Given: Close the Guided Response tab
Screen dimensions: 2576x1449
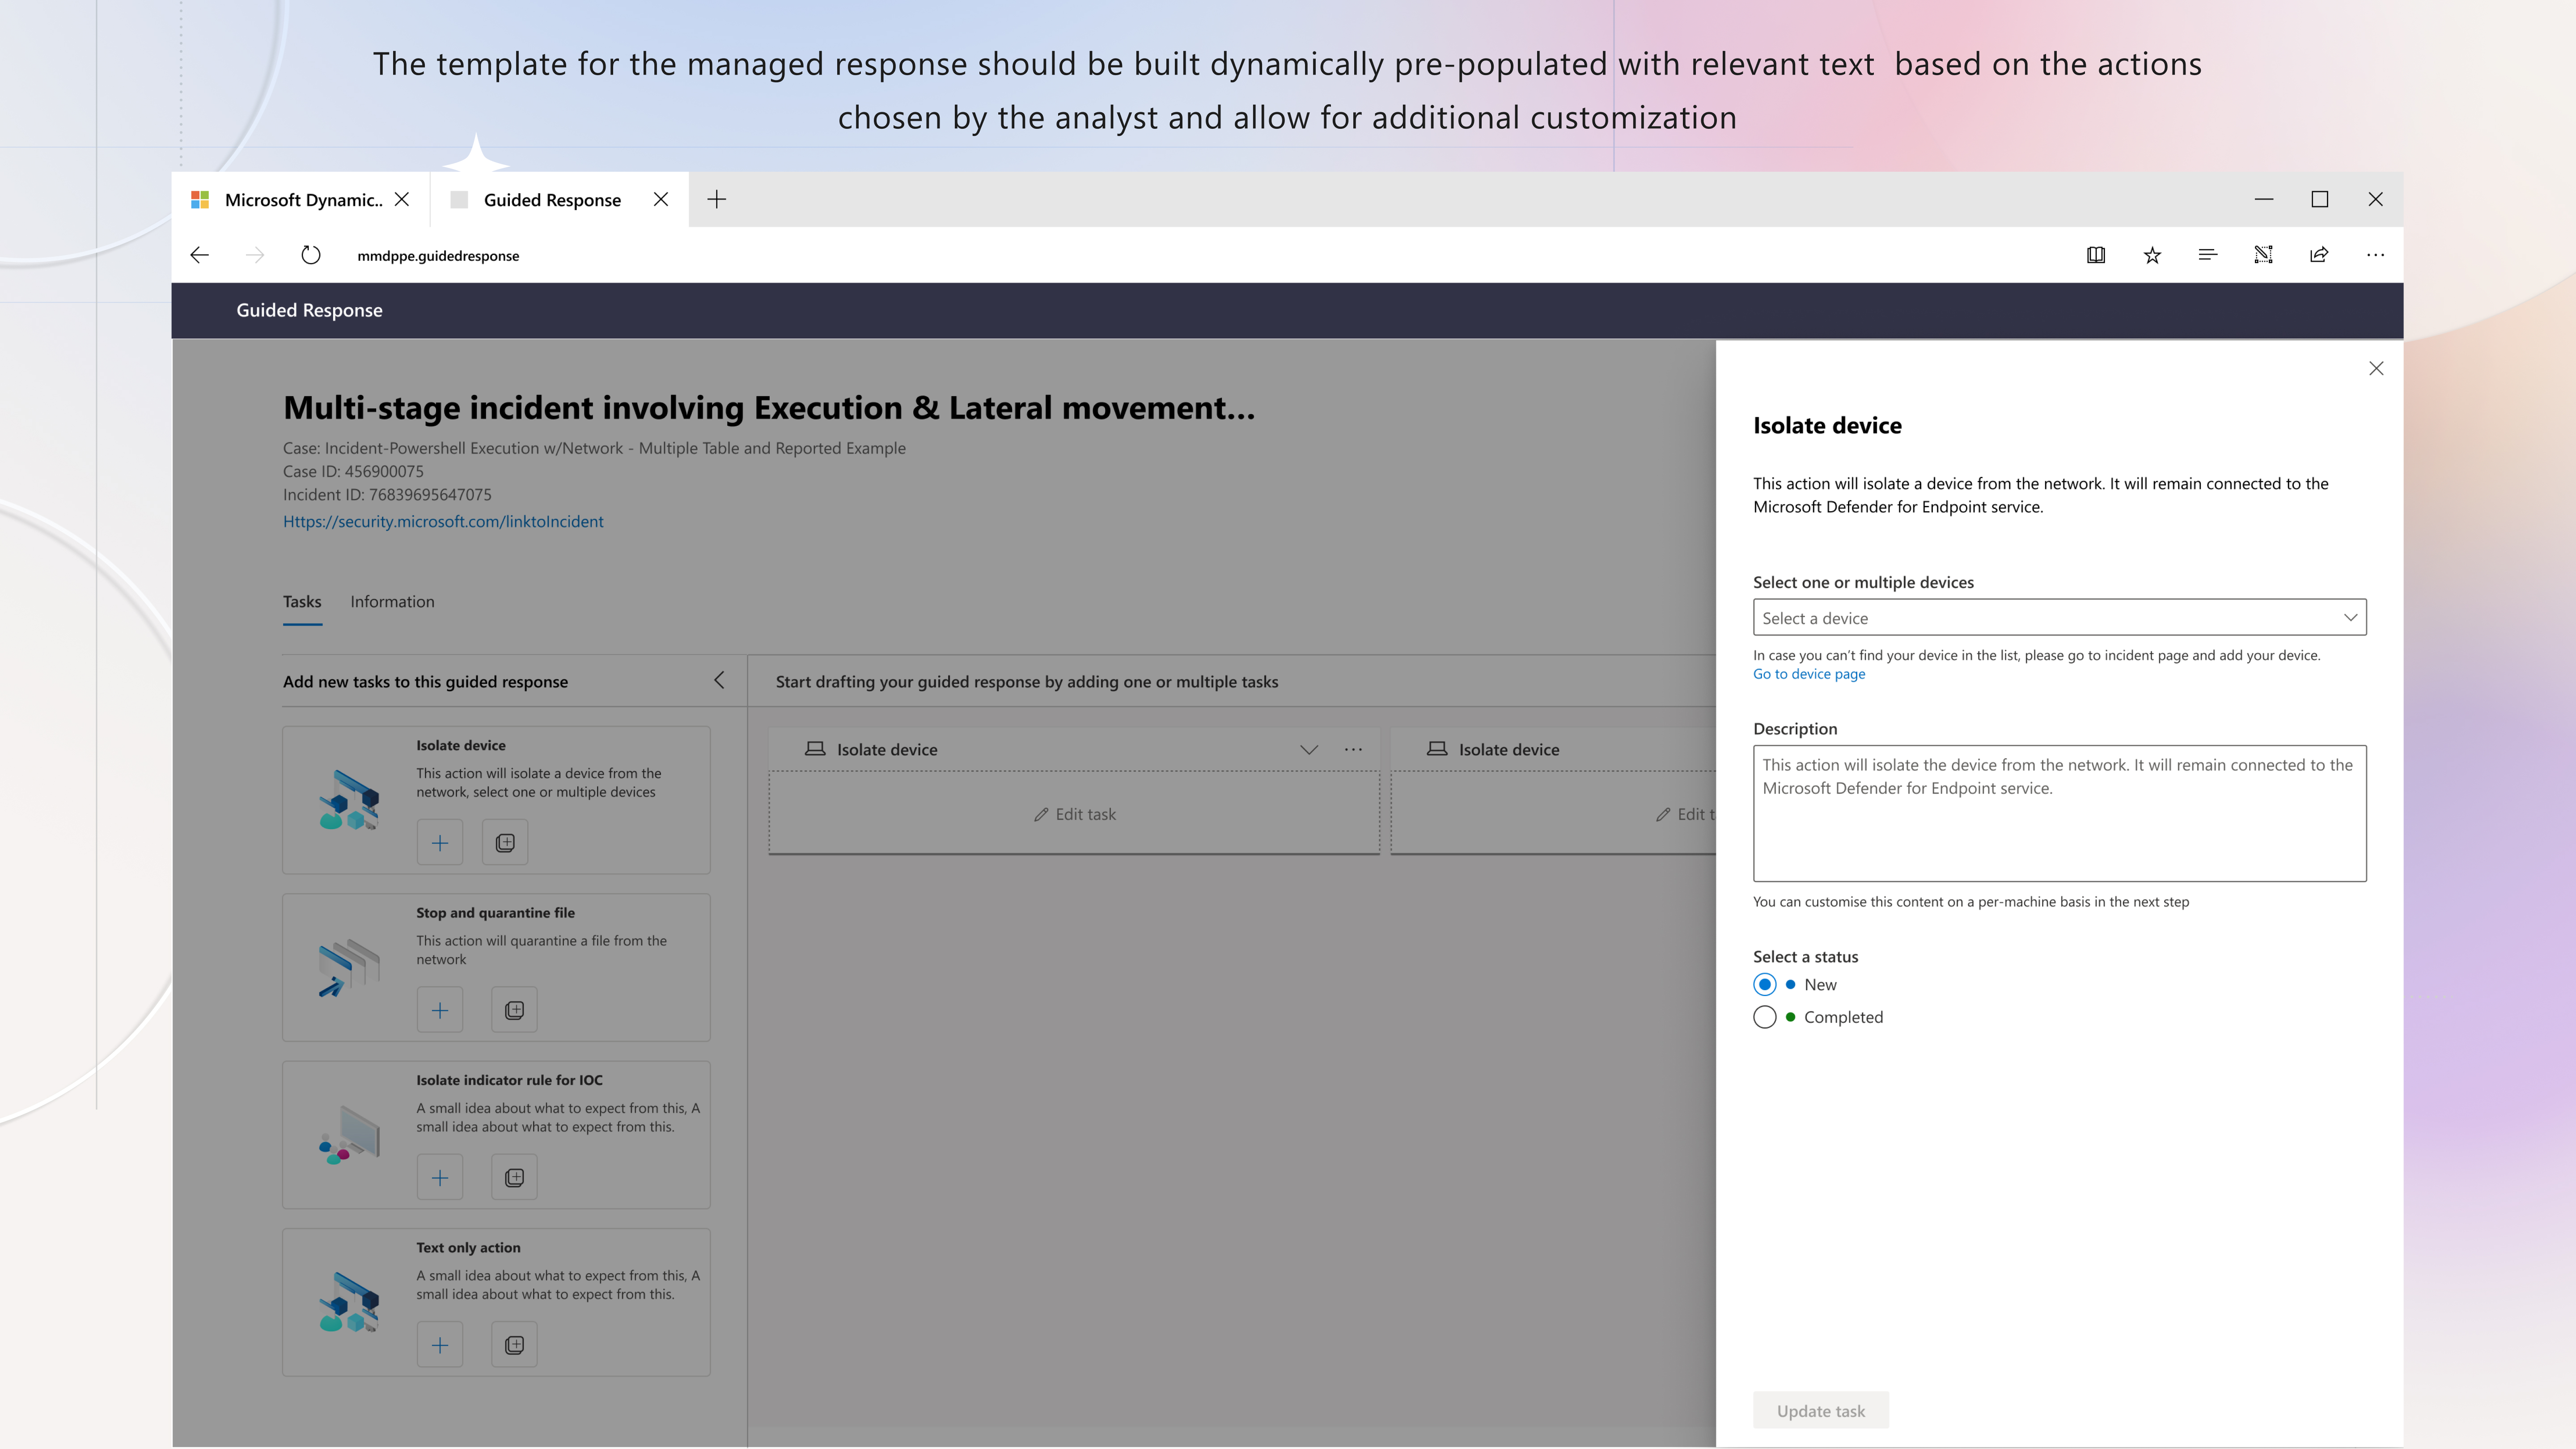Looking at the screenshot, I should click(661, 199).
